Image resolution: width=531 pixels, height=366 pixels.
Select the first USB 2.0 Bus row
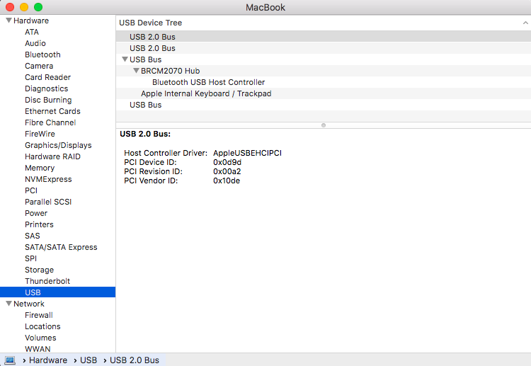(324, 37)
